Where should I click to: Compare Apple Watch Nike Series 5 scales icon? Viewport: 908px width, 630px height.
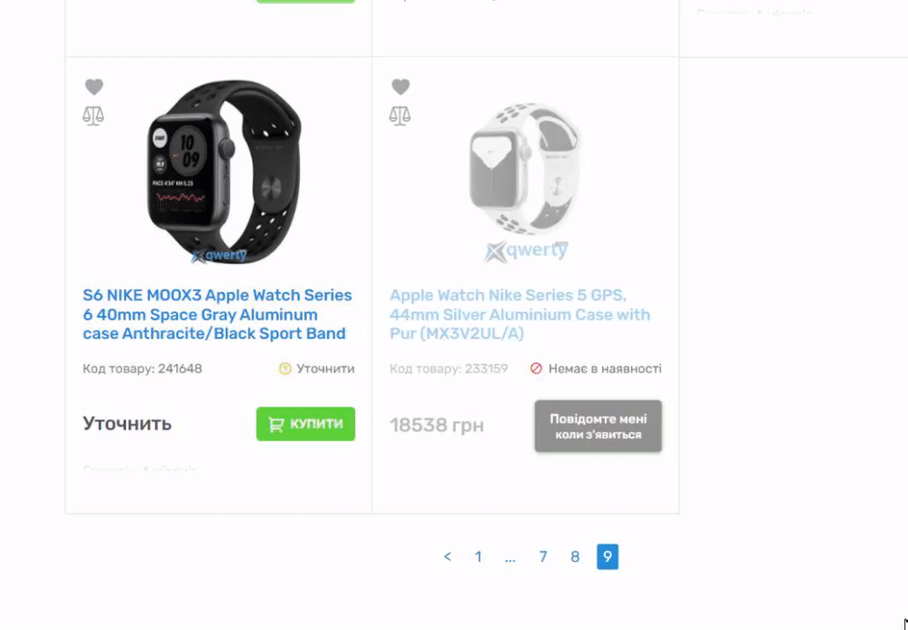coord(400,115)
